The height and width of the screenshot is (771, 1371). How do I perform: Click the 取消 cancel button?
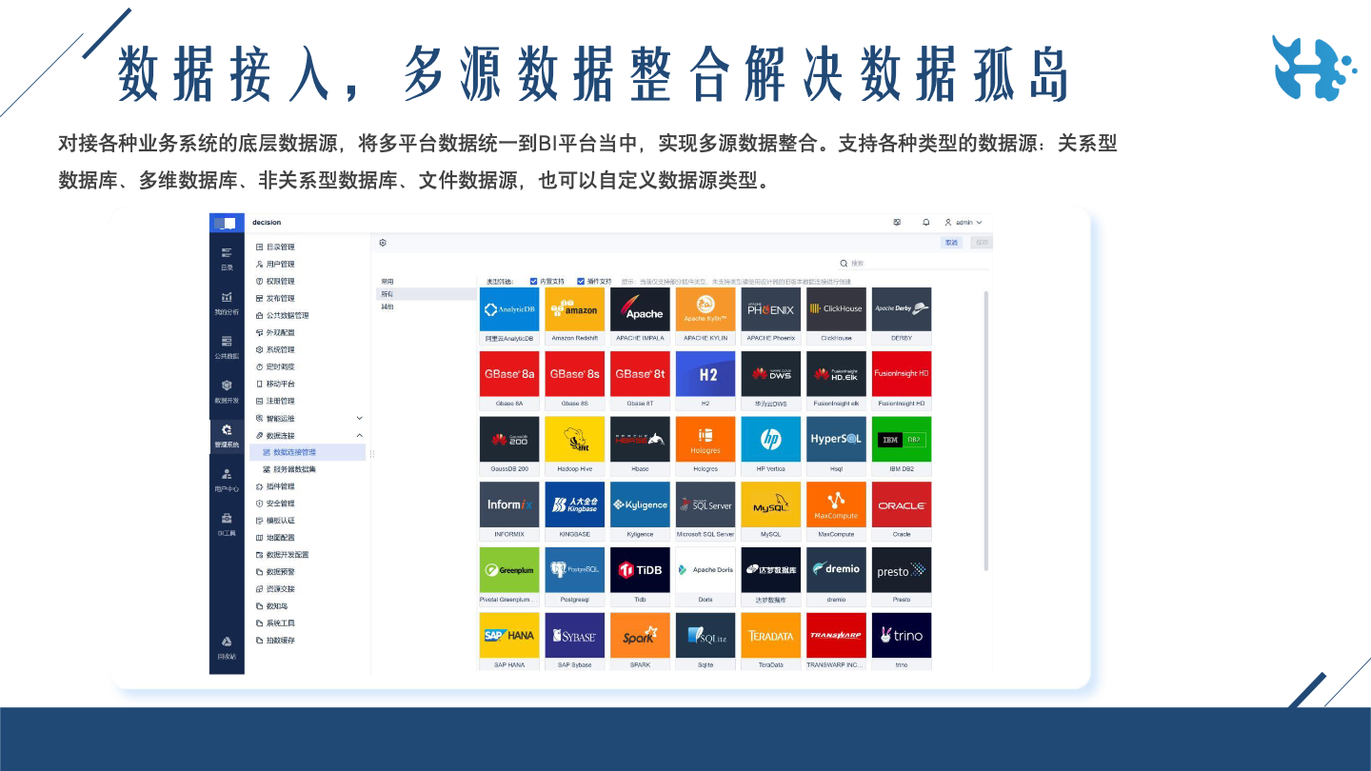[950, 243]
